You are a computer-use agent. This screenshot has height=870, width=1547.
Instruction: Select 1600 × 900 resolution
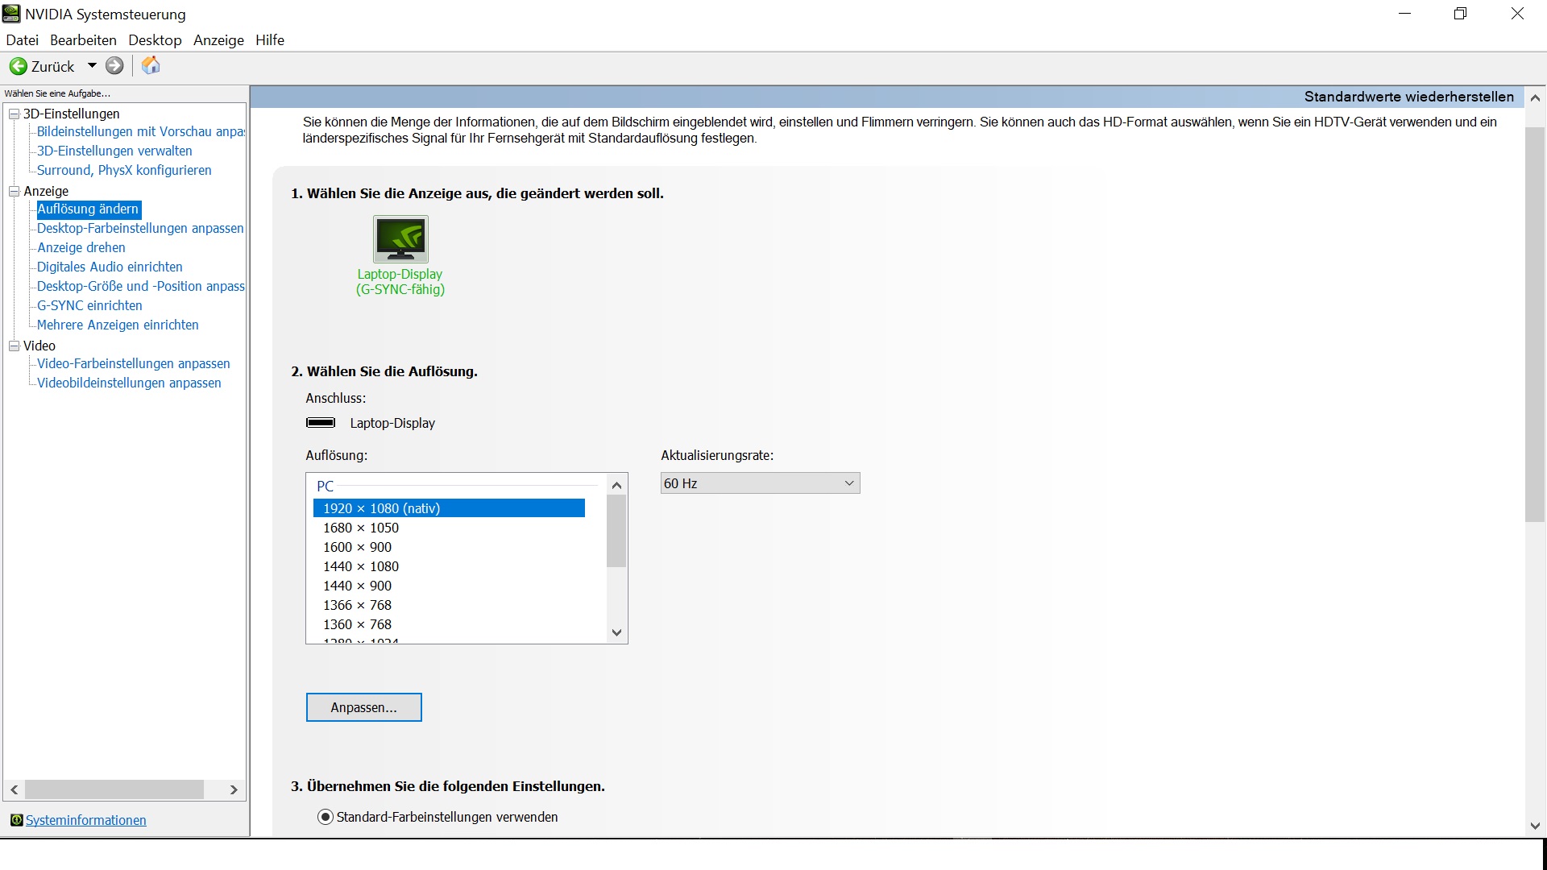(357, 547)
